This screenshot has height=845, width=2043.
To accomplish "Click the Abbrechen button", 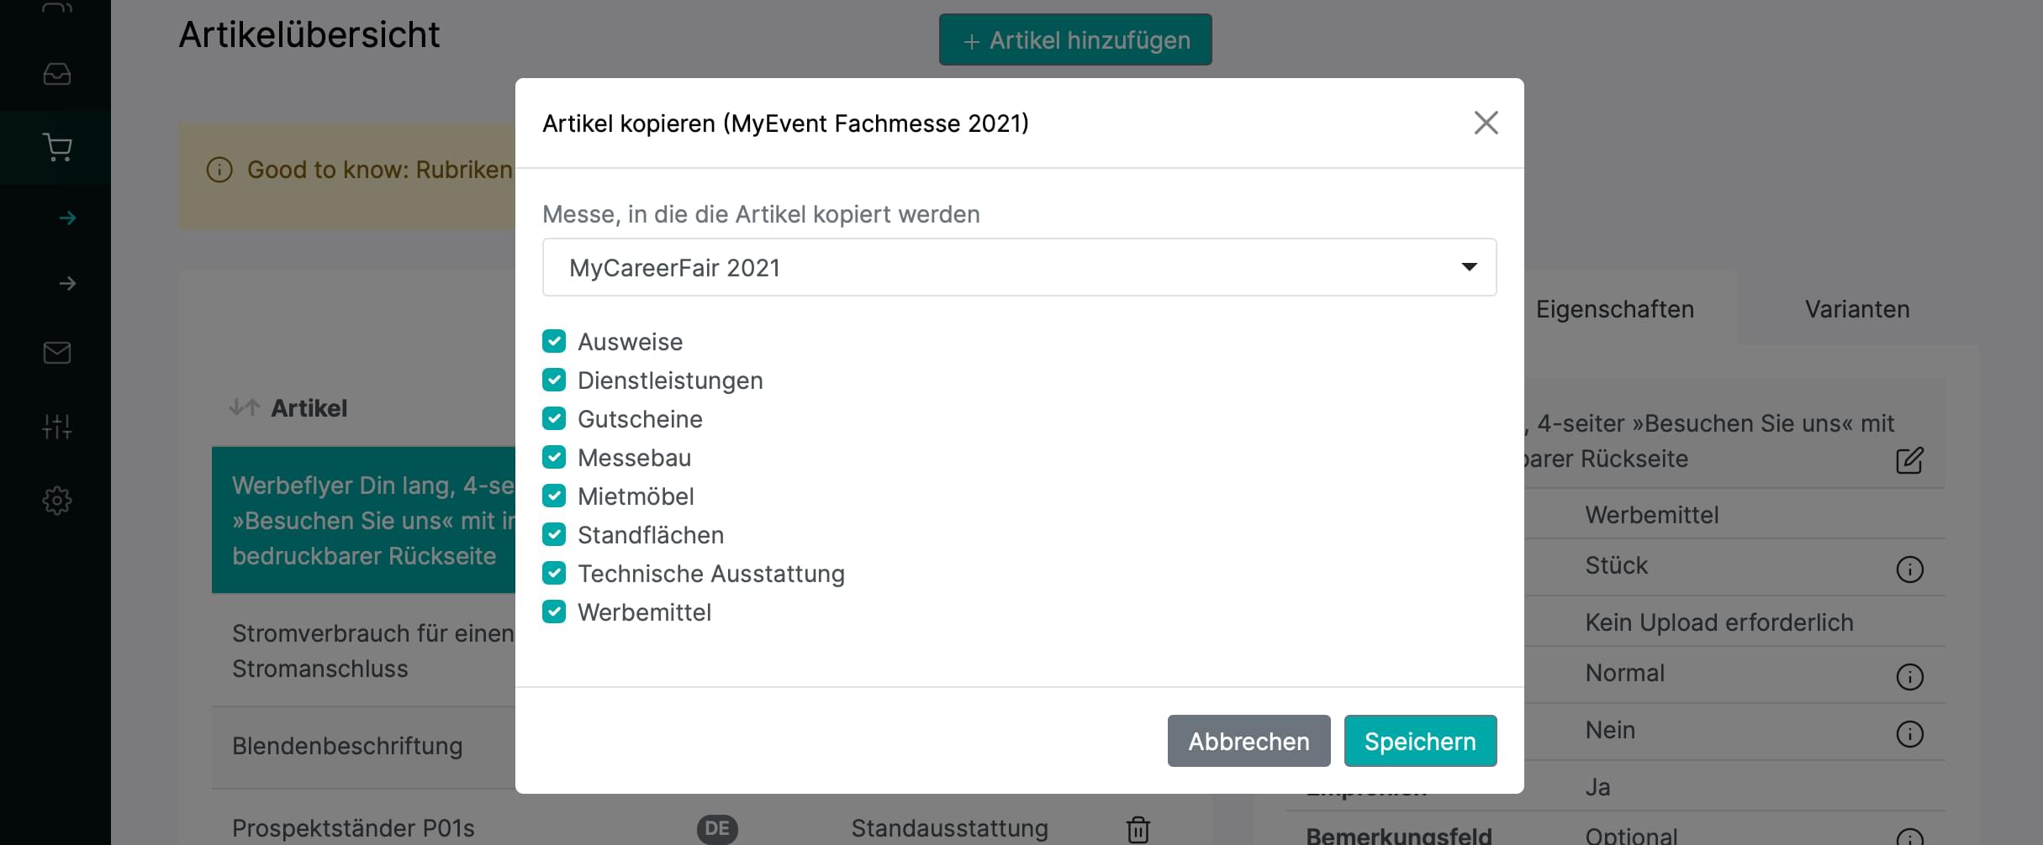I will [1248, 741].
